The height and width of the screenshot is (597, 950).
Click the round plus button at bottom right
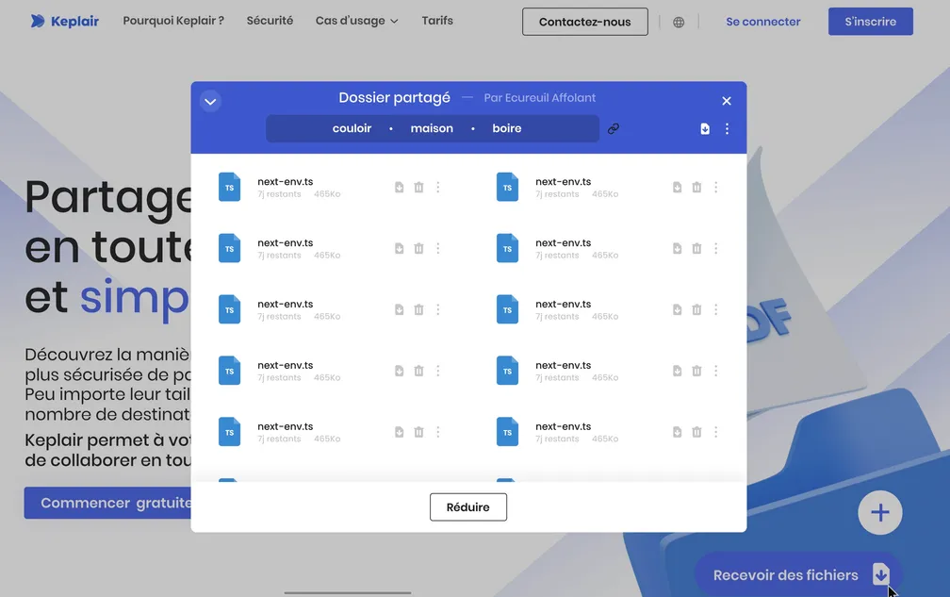tap(879, 513)
